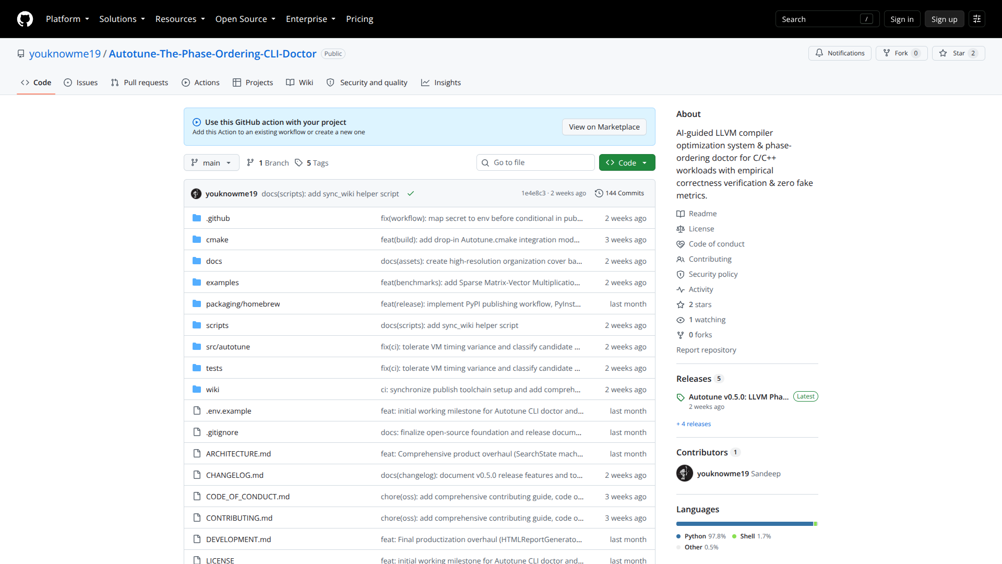The height and width of the screenshot is (564, 1002).
Task: View the 144 Commits history
Action: coord(619,193)
